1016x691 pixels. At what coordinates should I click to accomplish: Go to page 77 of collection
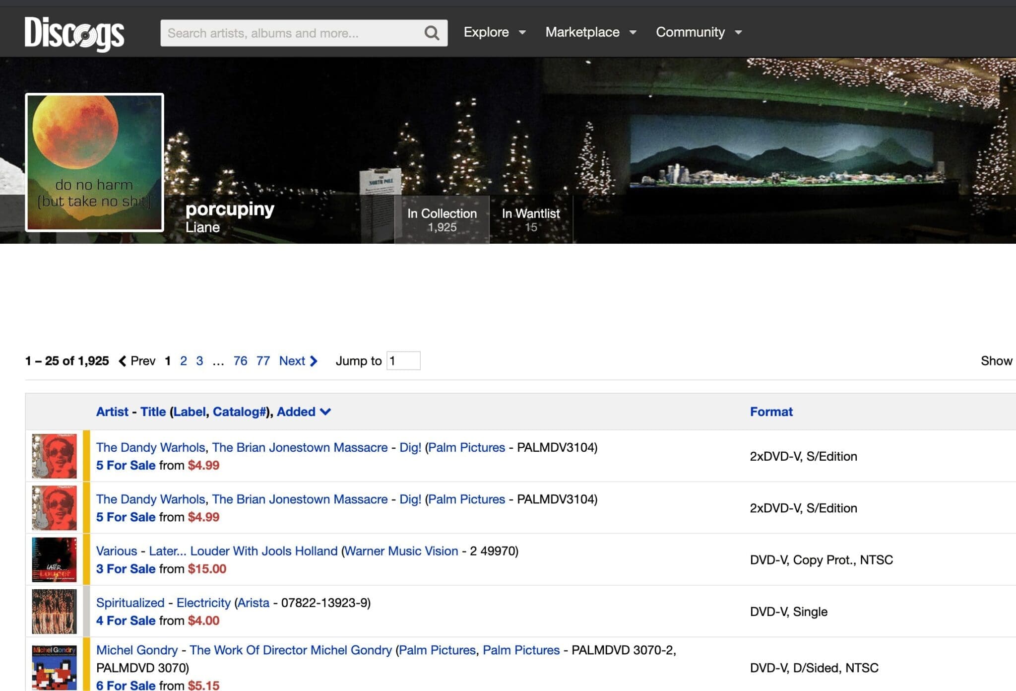click(x=263, y=361)
